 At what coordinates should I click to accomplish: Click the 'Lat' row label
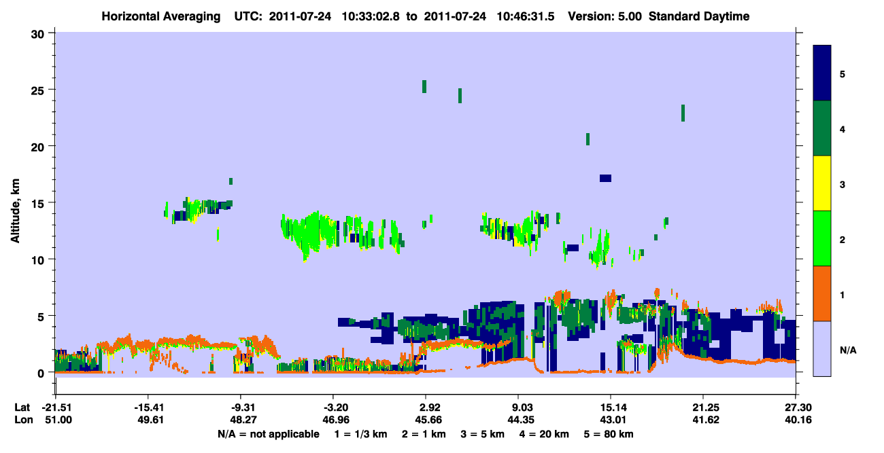click(22, 407)
